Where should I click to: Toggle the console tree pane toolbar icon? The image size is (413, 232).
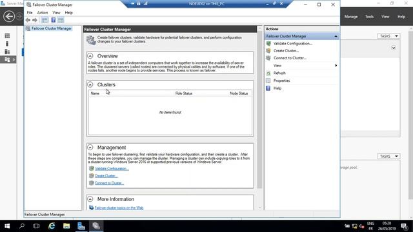coord(45,20)
